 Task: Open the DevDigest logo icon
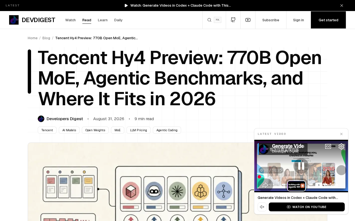pos(14,20)
